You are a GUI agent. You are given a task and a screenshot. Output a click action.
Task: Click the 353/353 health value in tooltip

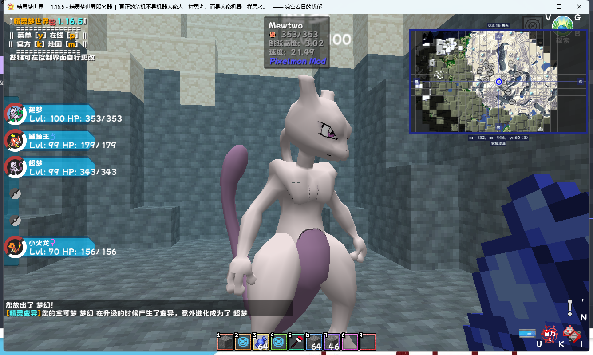pos(300,35)
